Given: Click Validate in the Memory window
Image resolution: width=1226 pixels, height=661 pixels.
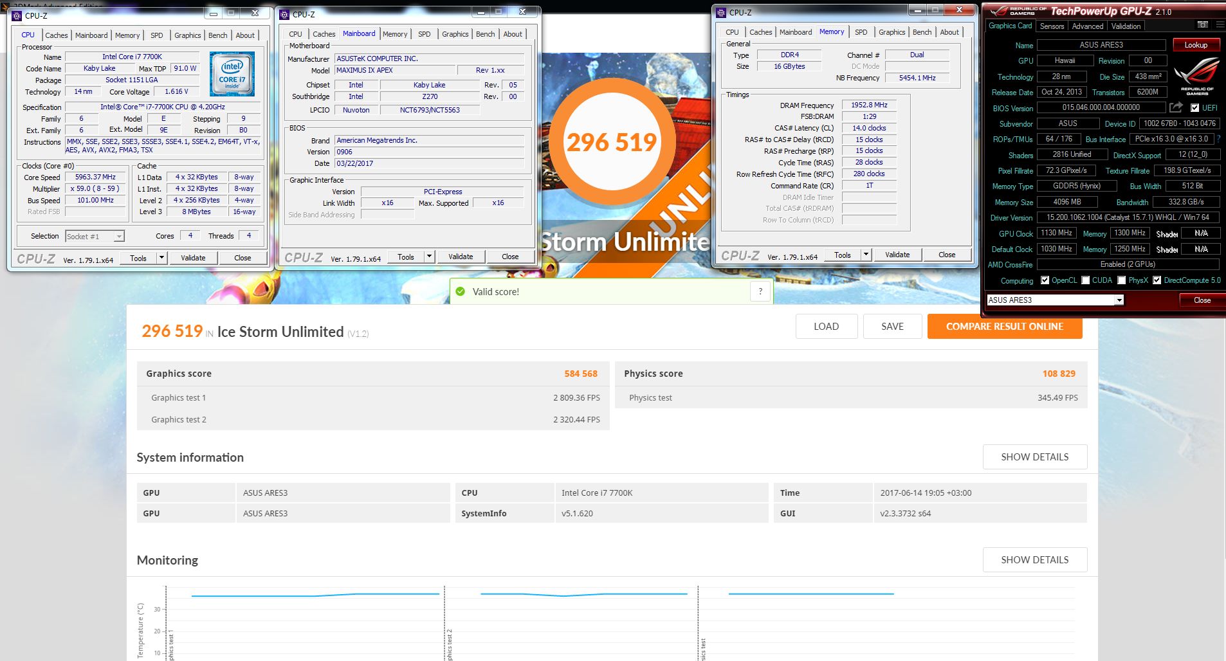Looking at the screenshot, I should tap(897, 255).
